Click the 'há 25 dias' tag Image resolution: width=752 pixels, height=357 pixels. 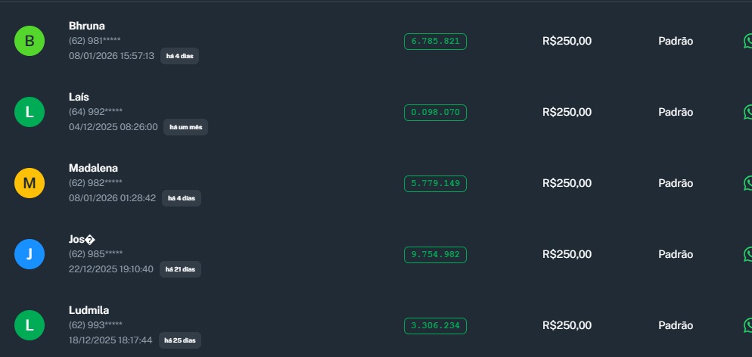(179, 340)
